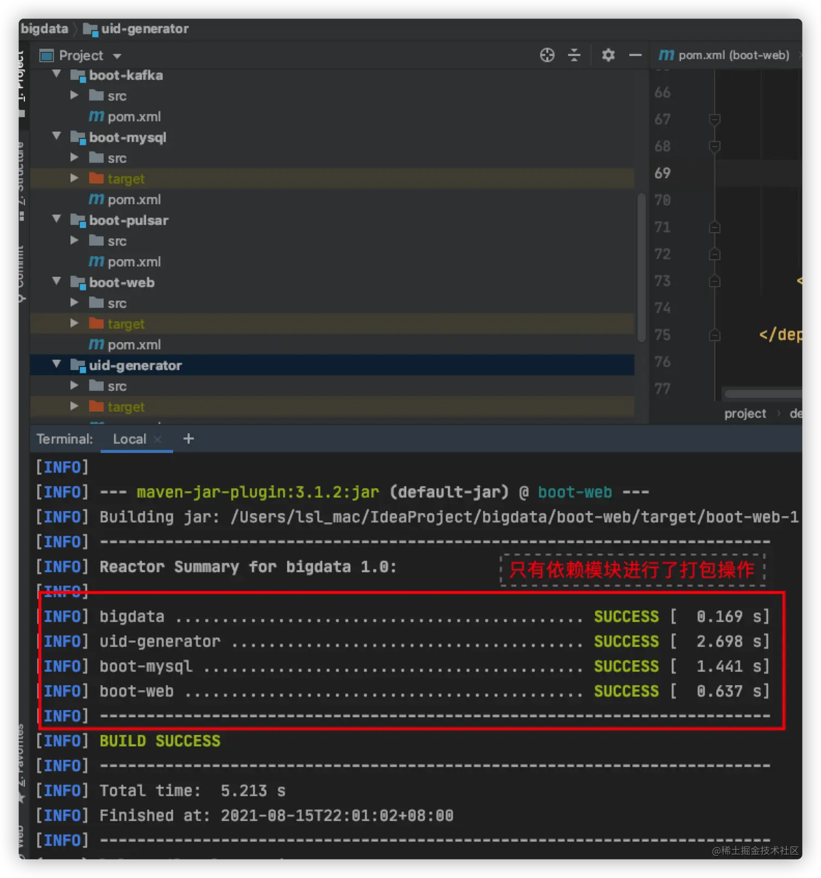Expand src folder under uid-generator
Image resolution: width=821 pixels, height=878 pixels.
tap(74, 386)
